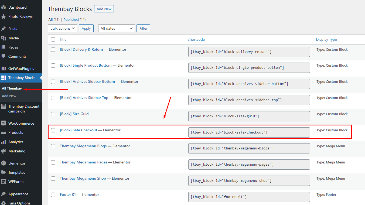
Task: Check the Thembay Megamenu Shop checkbox
Action: tap(53, 179)
